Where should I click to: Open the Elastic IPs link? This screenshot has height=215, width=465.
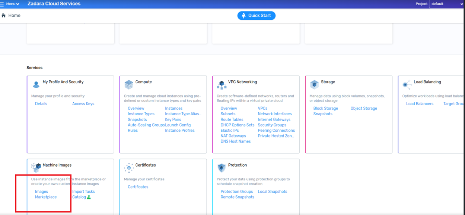(230, 131)
